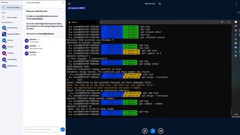
Task: Click the Salle d'Accueil room title
Action: coord(150,4)
